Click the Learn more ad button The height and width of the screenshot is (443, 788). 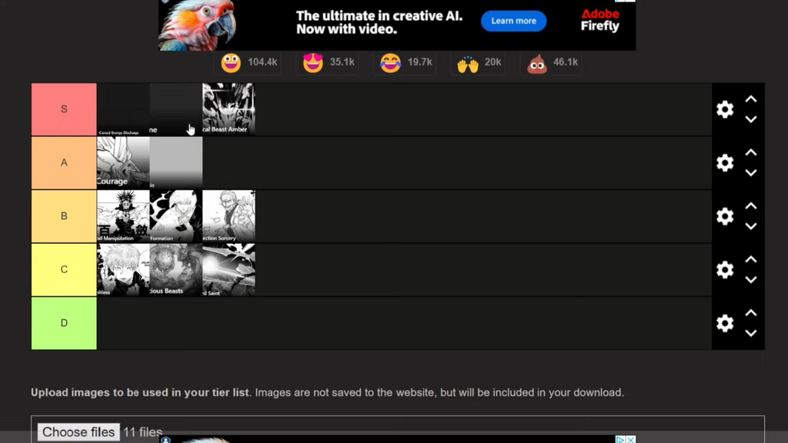513,21
